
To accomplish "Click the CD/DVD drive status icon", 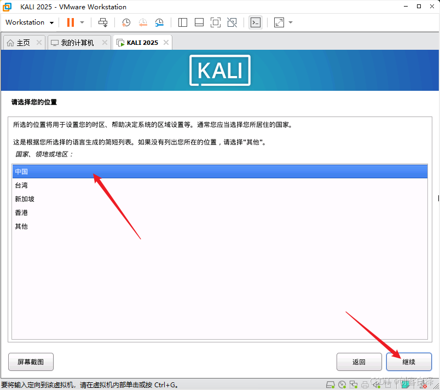I will click(x=342, y=385).
